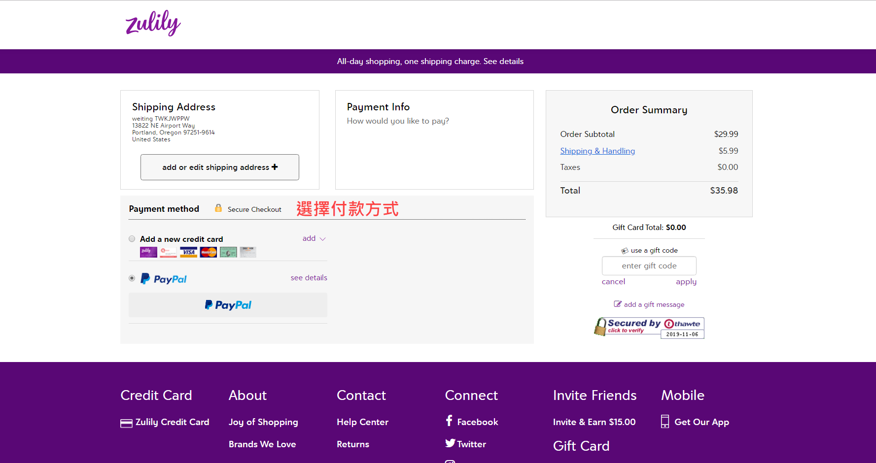Apply the gift code
The height and width of the screenshot is (463, 876).
tap(686, 282)
